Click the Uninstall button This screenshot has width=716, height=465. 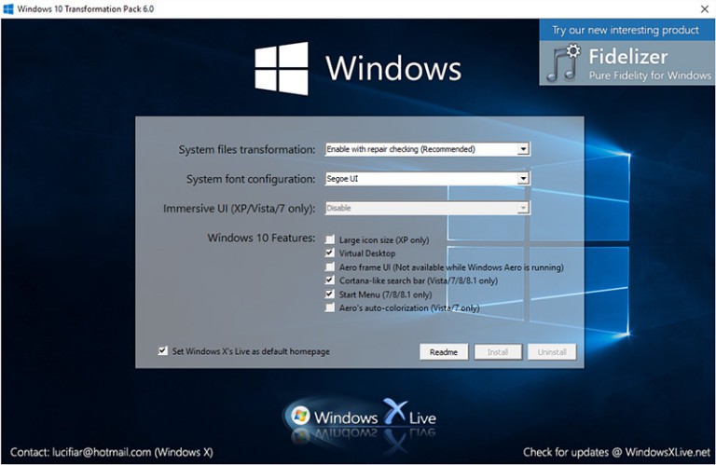tap(552, 352)
